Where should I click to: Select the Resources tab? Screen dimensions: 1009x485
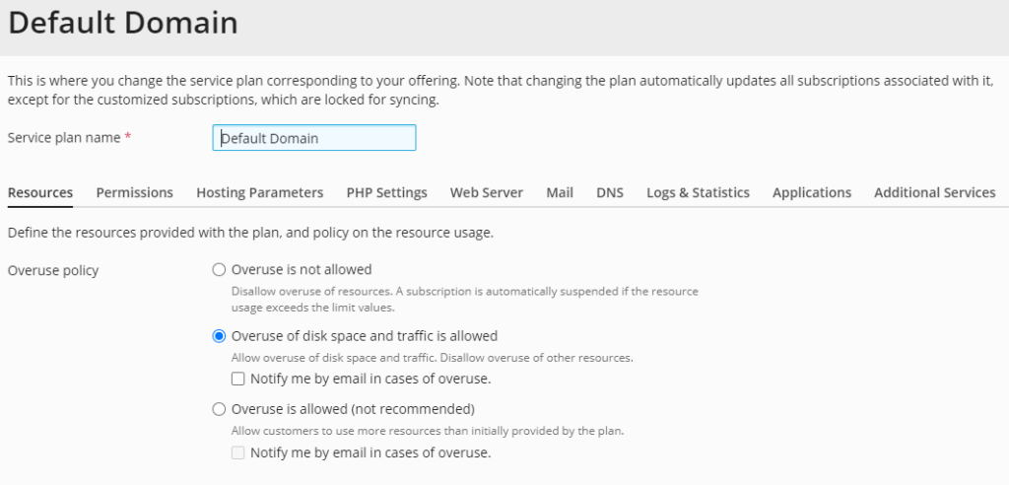pos(40,192)
